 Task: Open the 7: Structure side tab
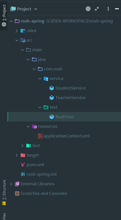click(4, 192)
